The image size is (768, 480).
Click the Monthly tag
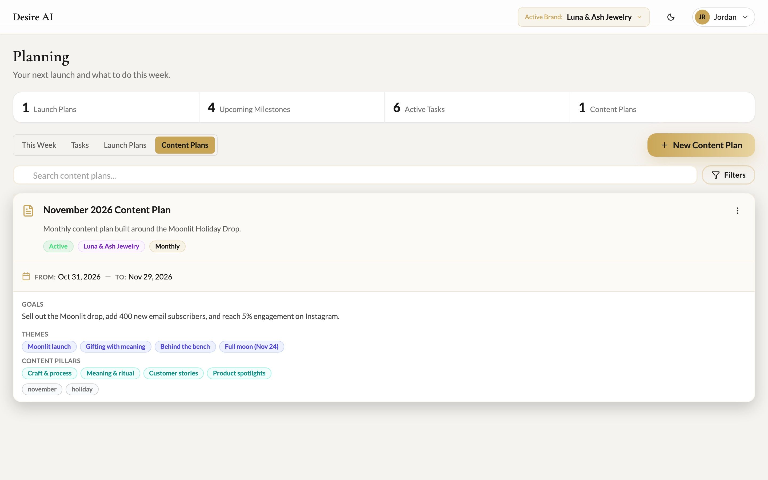tap(167, 246)
